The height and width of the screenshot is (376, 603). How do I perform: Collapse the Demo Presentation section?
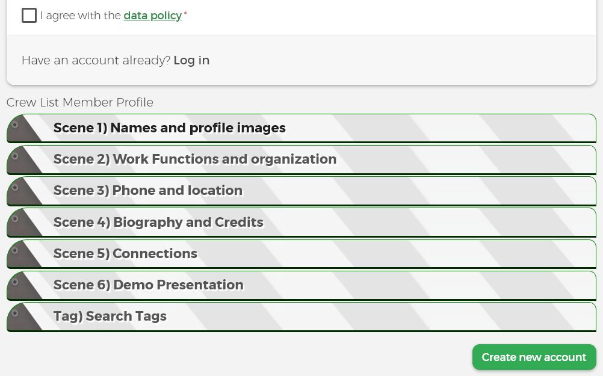[148, 285]
